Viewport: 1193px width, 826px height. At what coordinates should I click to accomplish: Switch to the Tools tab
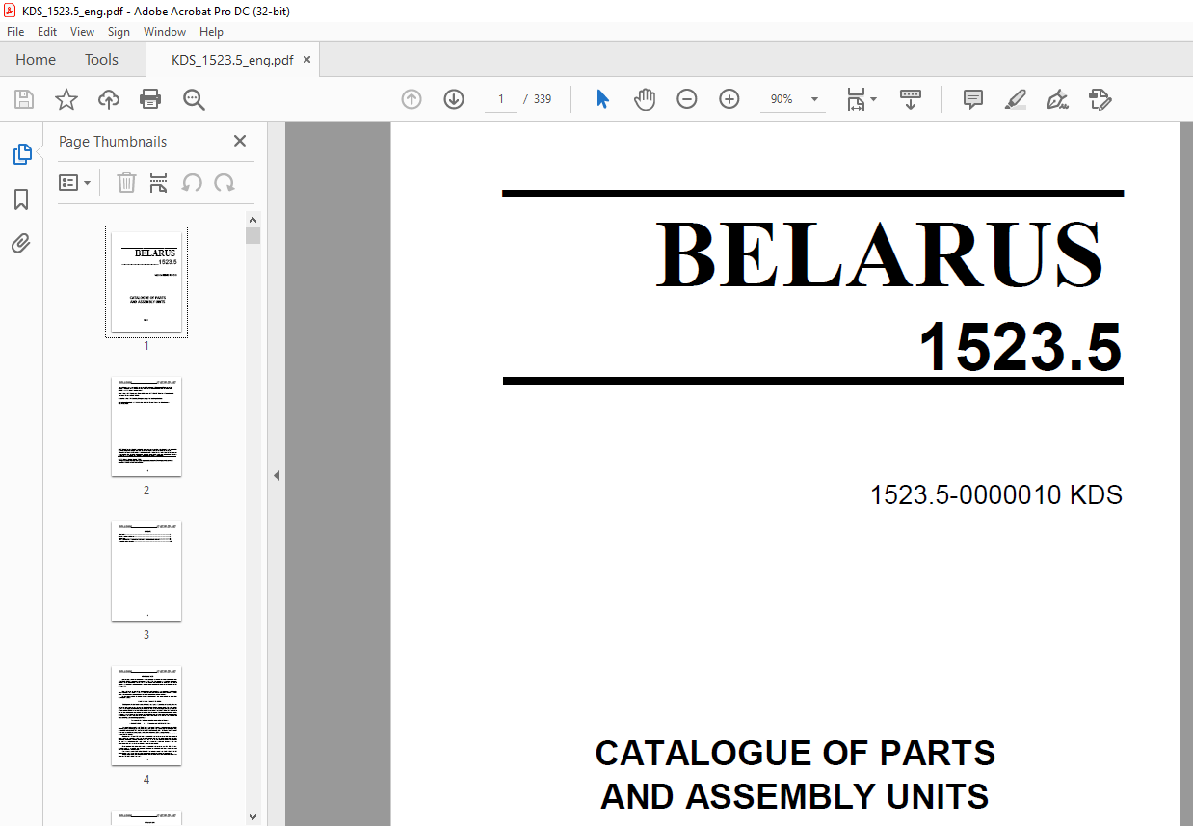(101, 60)
